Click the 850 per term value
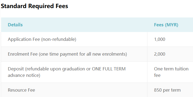 coord(167,90)
